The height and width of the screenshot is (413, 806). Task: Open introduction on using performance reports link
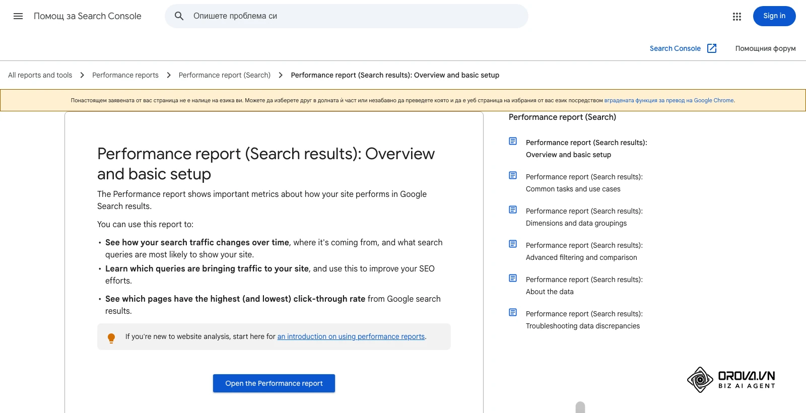pyautogui.click(x=351, y=336)
